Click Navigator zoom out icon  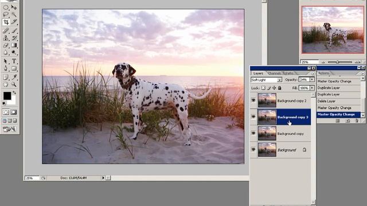(x=323, y=62)
